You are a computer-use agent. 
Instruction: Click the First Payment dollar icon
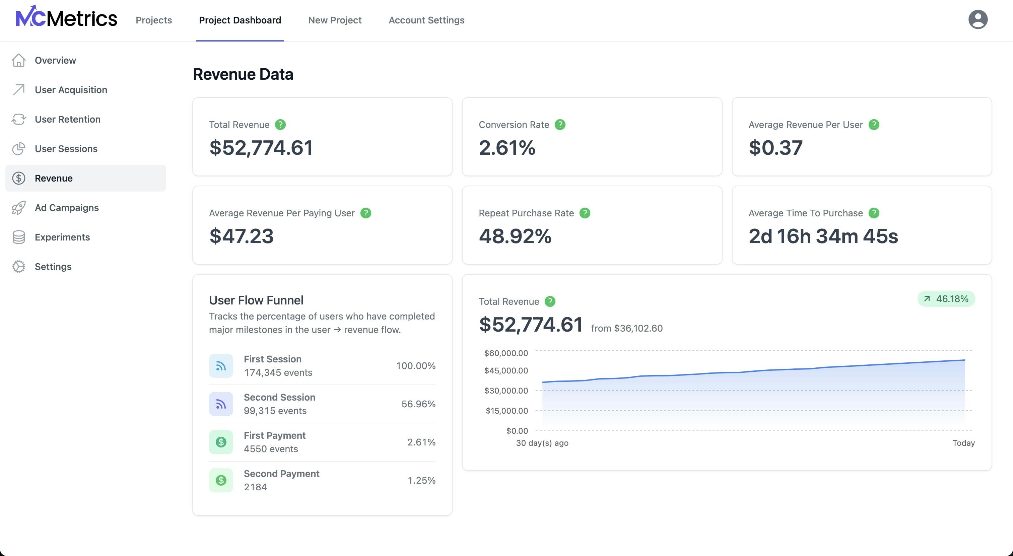click(221, 442)
